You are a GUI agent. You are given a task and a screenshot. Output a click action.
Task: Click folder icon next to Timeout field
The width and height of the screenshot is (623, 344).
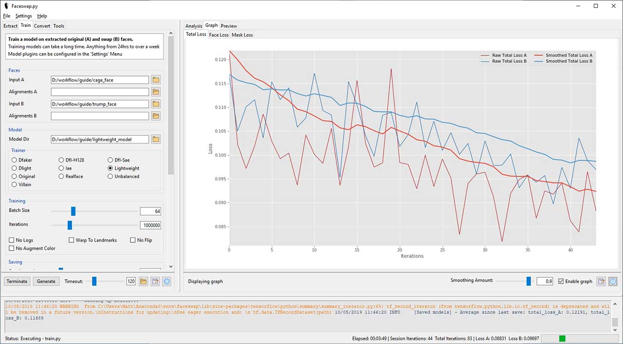tap(143, 281)
